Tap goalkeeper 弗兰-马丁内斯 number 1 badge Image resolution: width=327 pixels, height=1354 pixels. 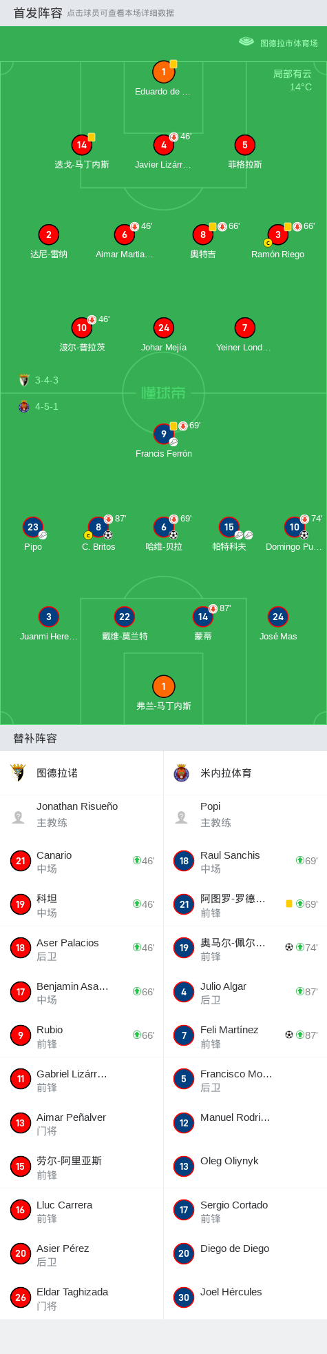click(x=163, y=686)
